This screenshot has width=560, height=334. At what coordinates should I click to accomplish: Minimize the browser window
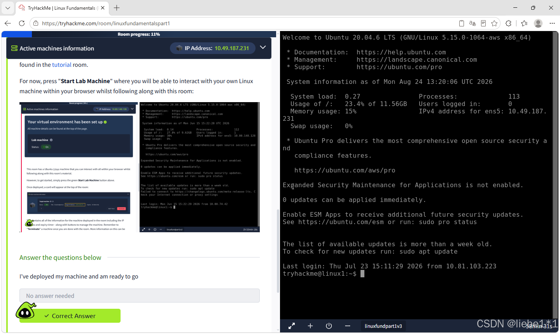tap(515, 8)
